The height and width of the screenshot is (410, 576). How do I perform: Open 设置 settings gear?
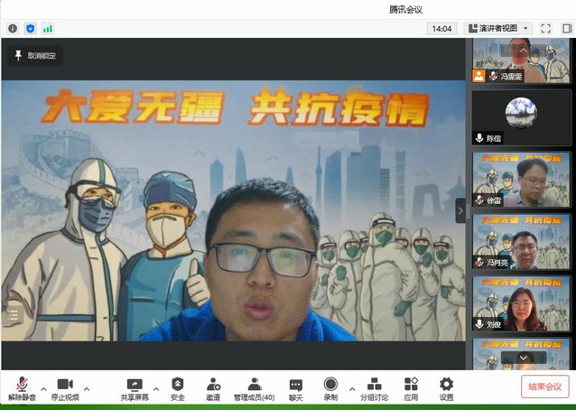pos(446,388)
